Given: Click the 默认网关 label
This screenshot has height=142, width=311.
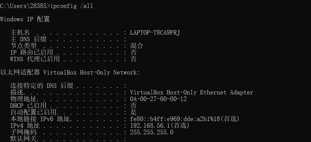Looking at the screenshot, I should point(23,139).
